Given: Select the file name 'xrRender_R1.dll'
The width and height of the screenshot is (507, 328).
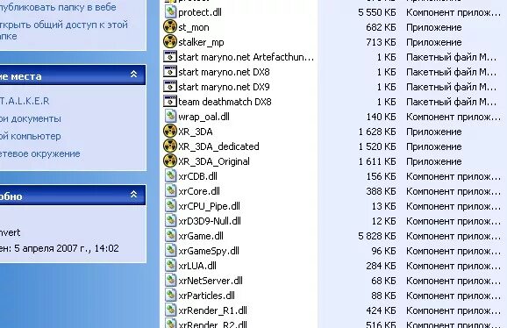Looking at the screenshot, I should [212, 310].
